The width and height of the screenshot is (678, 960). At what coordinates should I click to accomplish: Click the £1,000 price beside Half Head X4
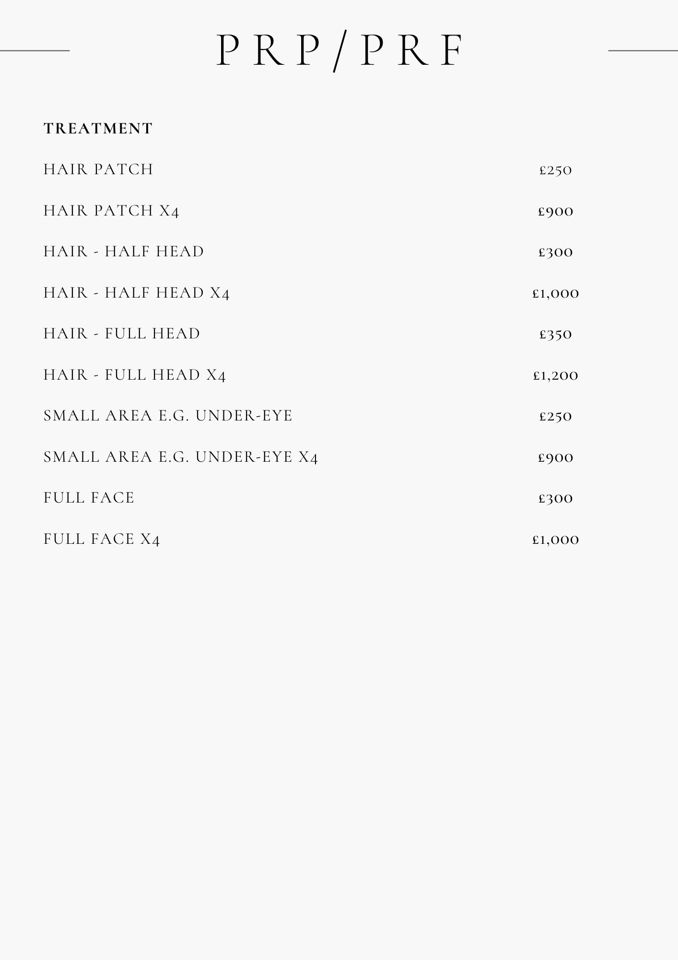pos(556,293)
